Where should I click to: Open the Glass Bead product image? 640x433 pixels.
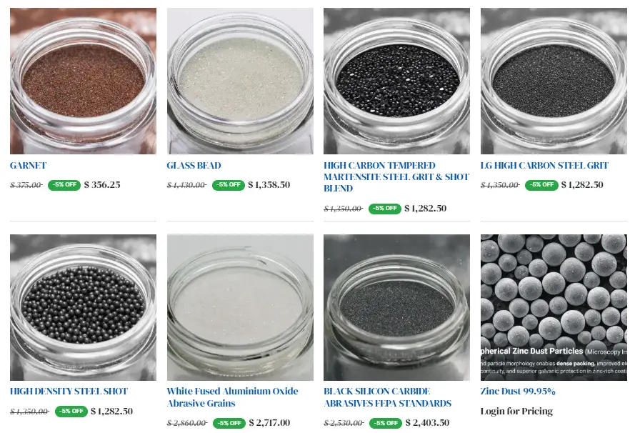240,81
